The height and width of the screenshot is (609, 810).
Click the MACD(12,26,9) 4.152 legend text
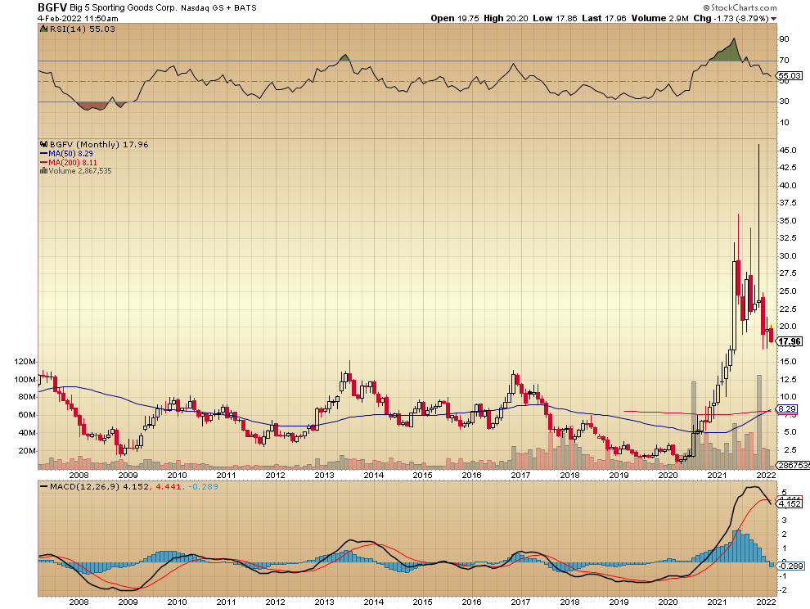[99, 486]
